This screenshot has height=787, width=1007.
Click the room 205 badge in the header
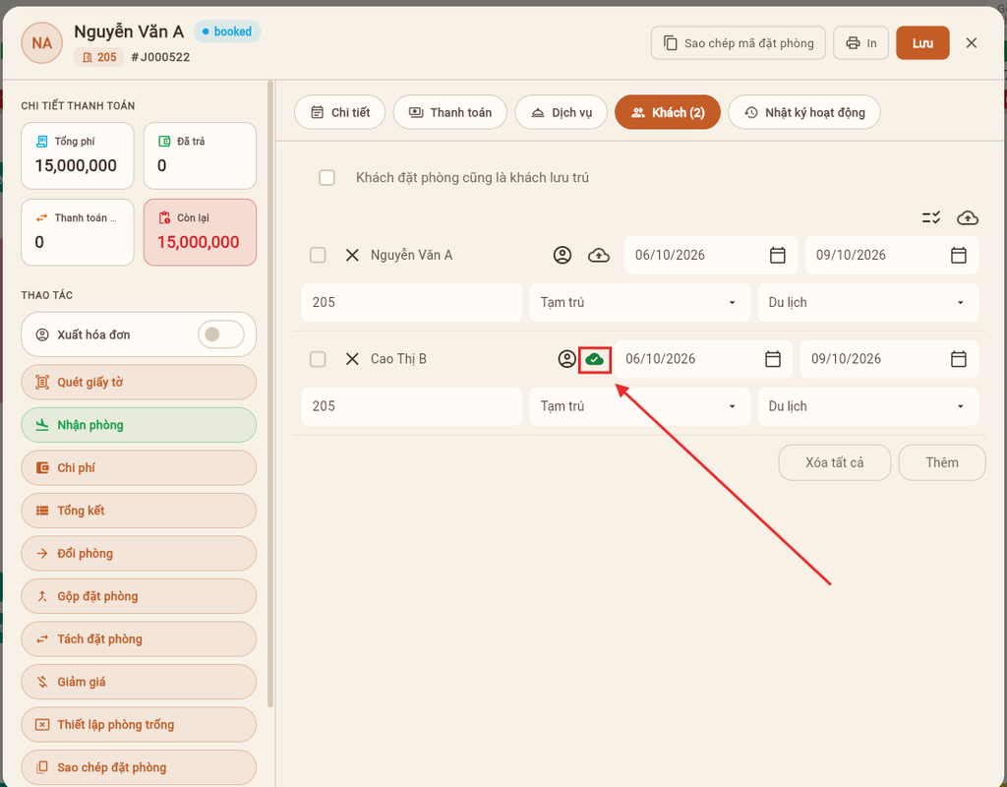pos(99,57)
